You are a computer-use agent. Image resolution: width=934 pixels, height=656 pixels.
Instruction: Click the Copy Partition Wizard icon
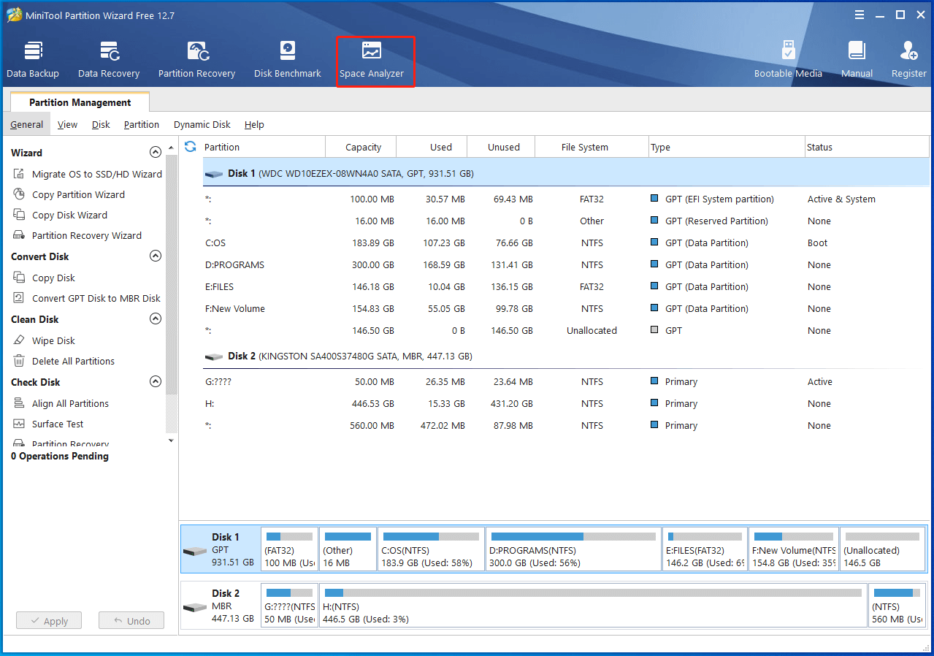19,194
